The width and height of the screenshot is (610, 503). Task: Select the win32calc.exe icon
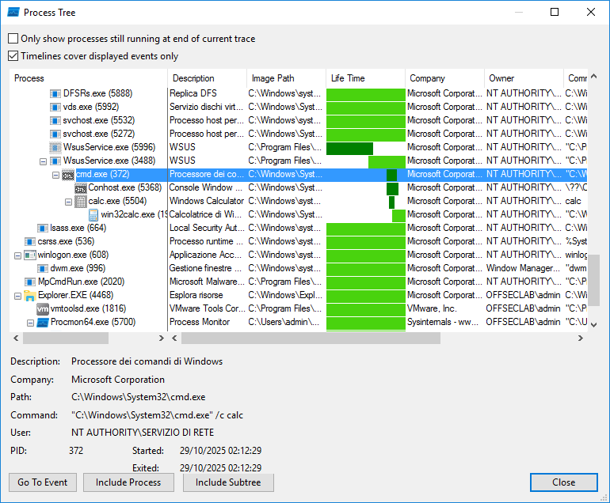tap(93, 215)
